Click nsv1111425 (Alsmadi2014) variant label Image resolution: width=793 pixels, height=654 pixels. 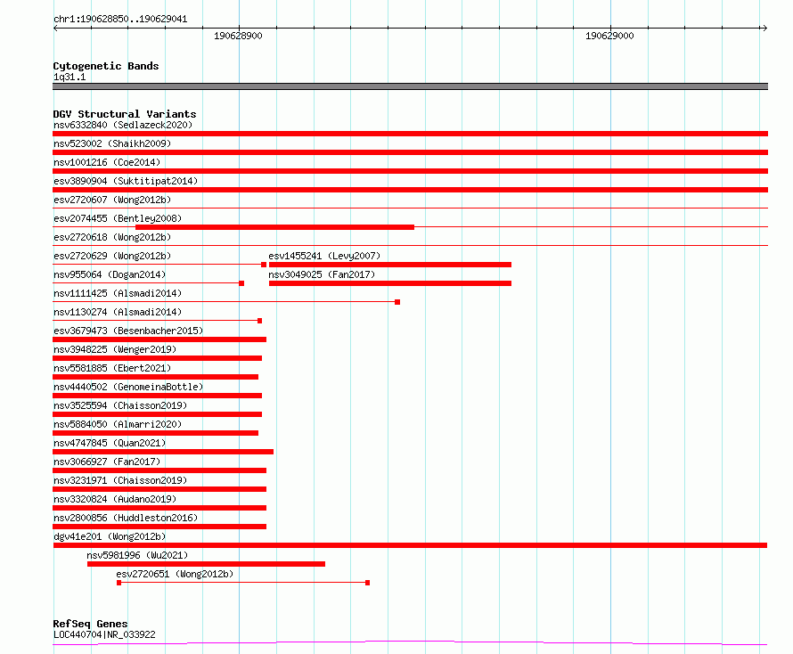point(118,293)
